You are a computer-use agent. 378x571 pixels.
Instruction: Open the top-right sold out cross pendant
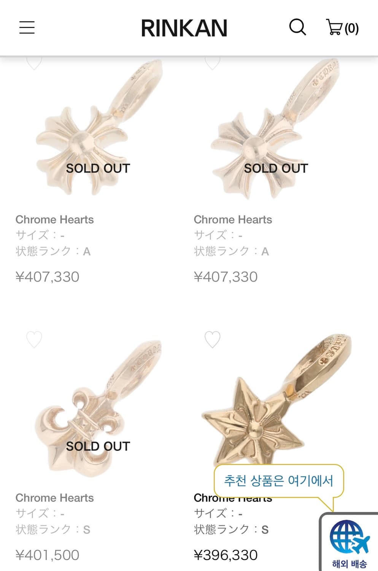coord(276,129)
